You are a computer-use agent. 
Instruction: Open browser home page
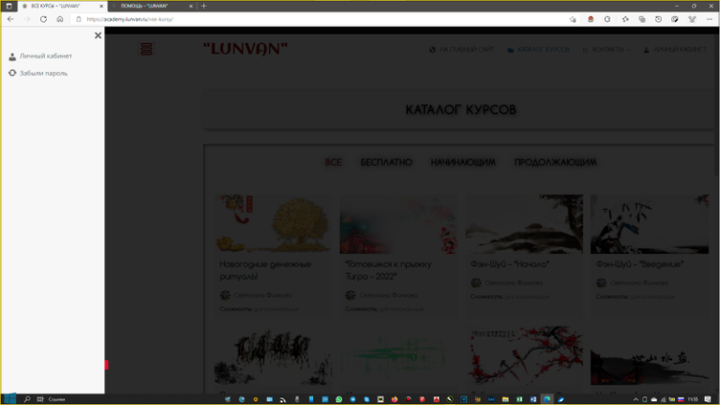tap(60, 20)
